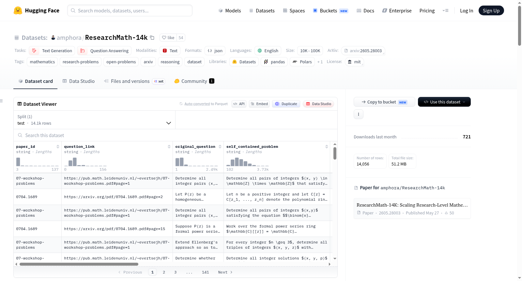Click the Embed button
The width and height of the screenshot is (522, 281).
[x=259, y=104]
